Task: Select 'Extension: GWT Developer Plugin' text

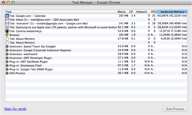Action: coord(31,58)
